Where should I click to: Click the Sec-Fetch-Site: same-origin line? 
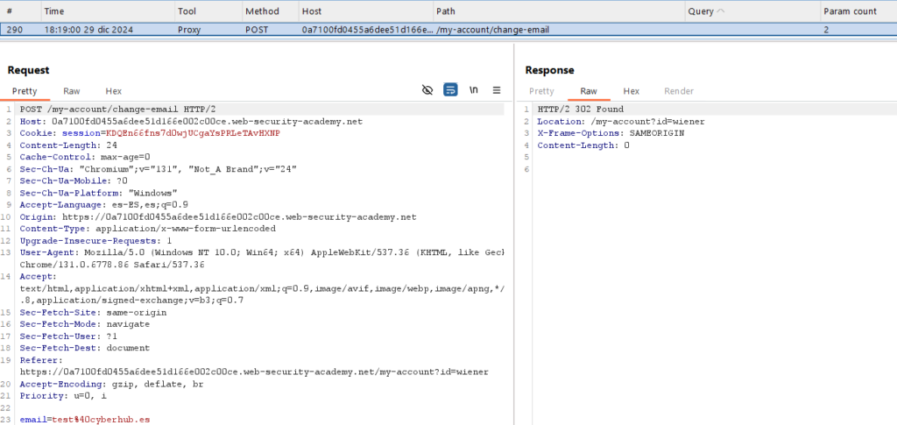click(x=93, y=312)
